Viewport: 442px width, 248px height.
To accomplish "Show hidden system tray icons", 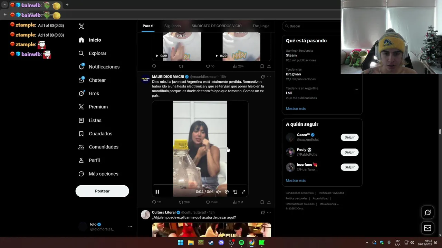I will coord(367,242).
